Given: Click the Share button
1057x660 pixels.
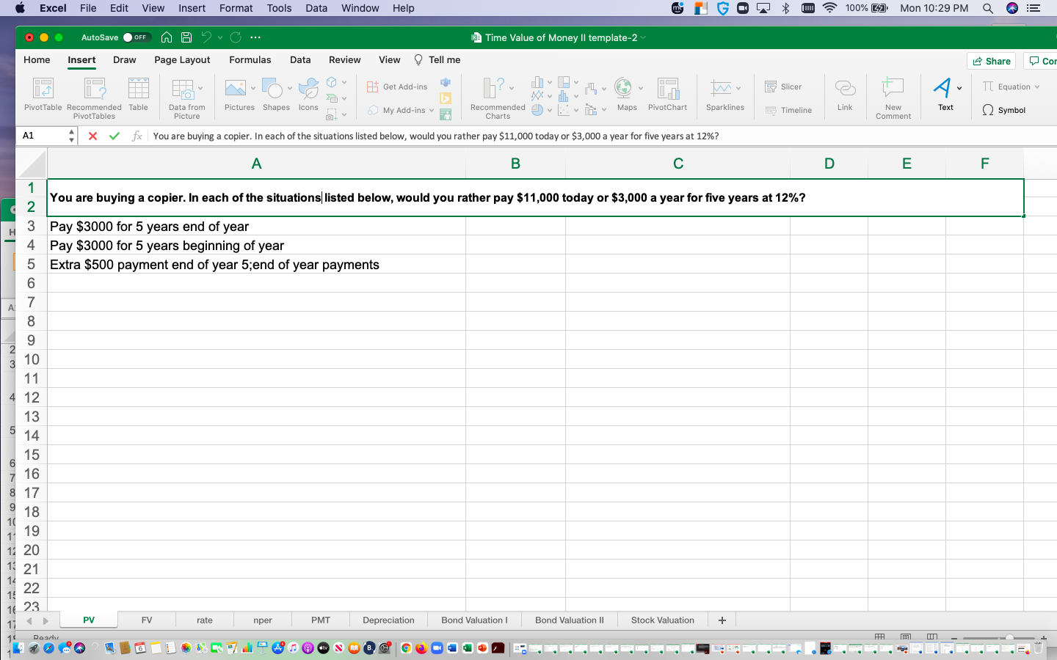Looking at the screenshot, I should click(991, 61).
